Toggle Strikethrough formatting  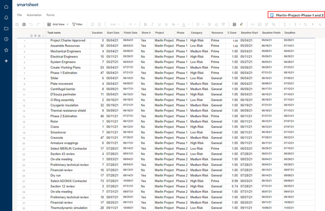coord(166,24)
